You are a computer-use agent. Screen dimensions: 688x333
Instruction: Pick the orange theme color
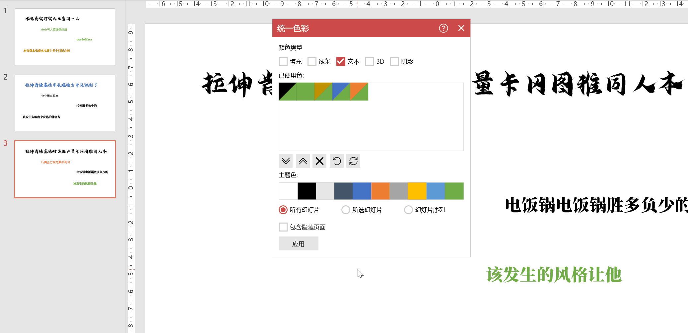pyautogui.click(x=380, y=191)
